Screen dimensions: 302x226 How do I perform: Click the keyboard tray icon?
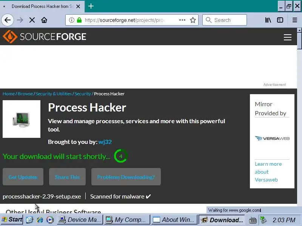tap(253, 220)
